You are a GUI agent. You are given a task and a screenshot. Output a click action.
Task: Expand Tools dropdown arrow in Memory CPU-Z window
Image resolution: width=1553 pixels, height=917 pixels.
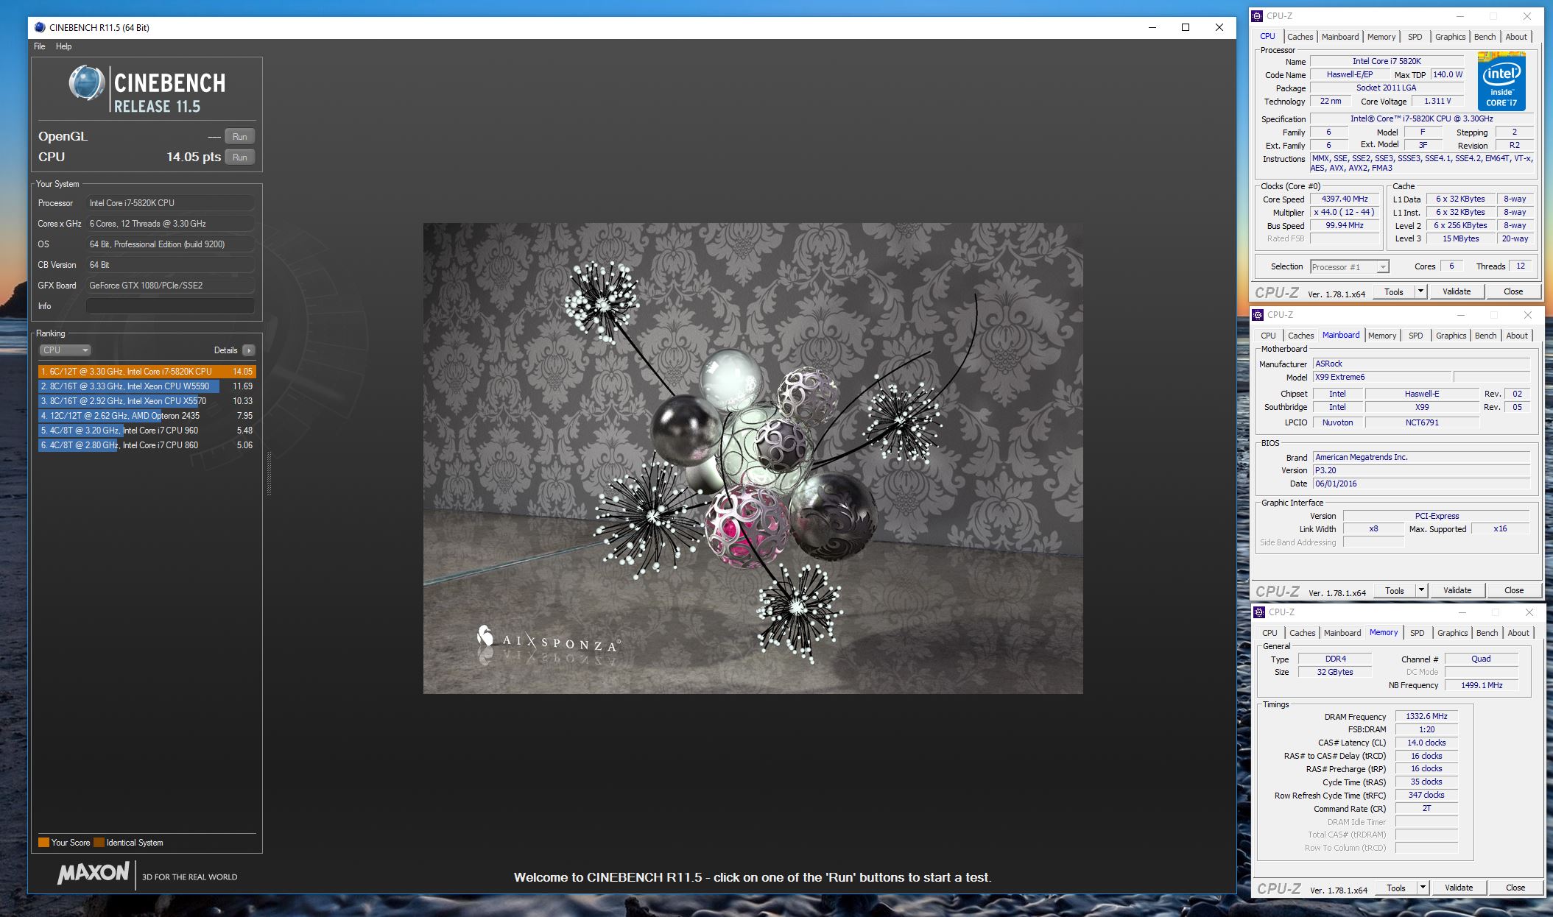(1423, 888)
